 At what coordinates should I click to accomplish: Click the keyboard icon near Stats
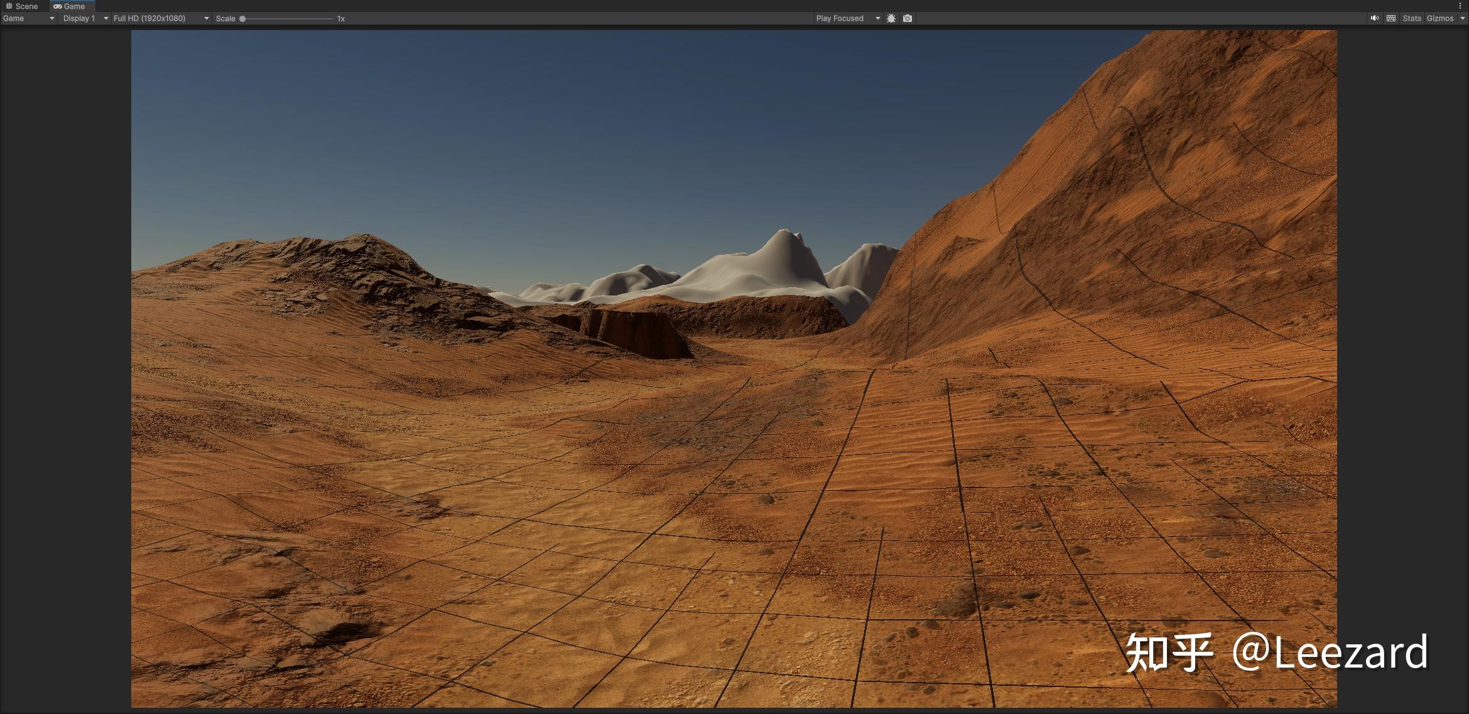(1392, 18)
